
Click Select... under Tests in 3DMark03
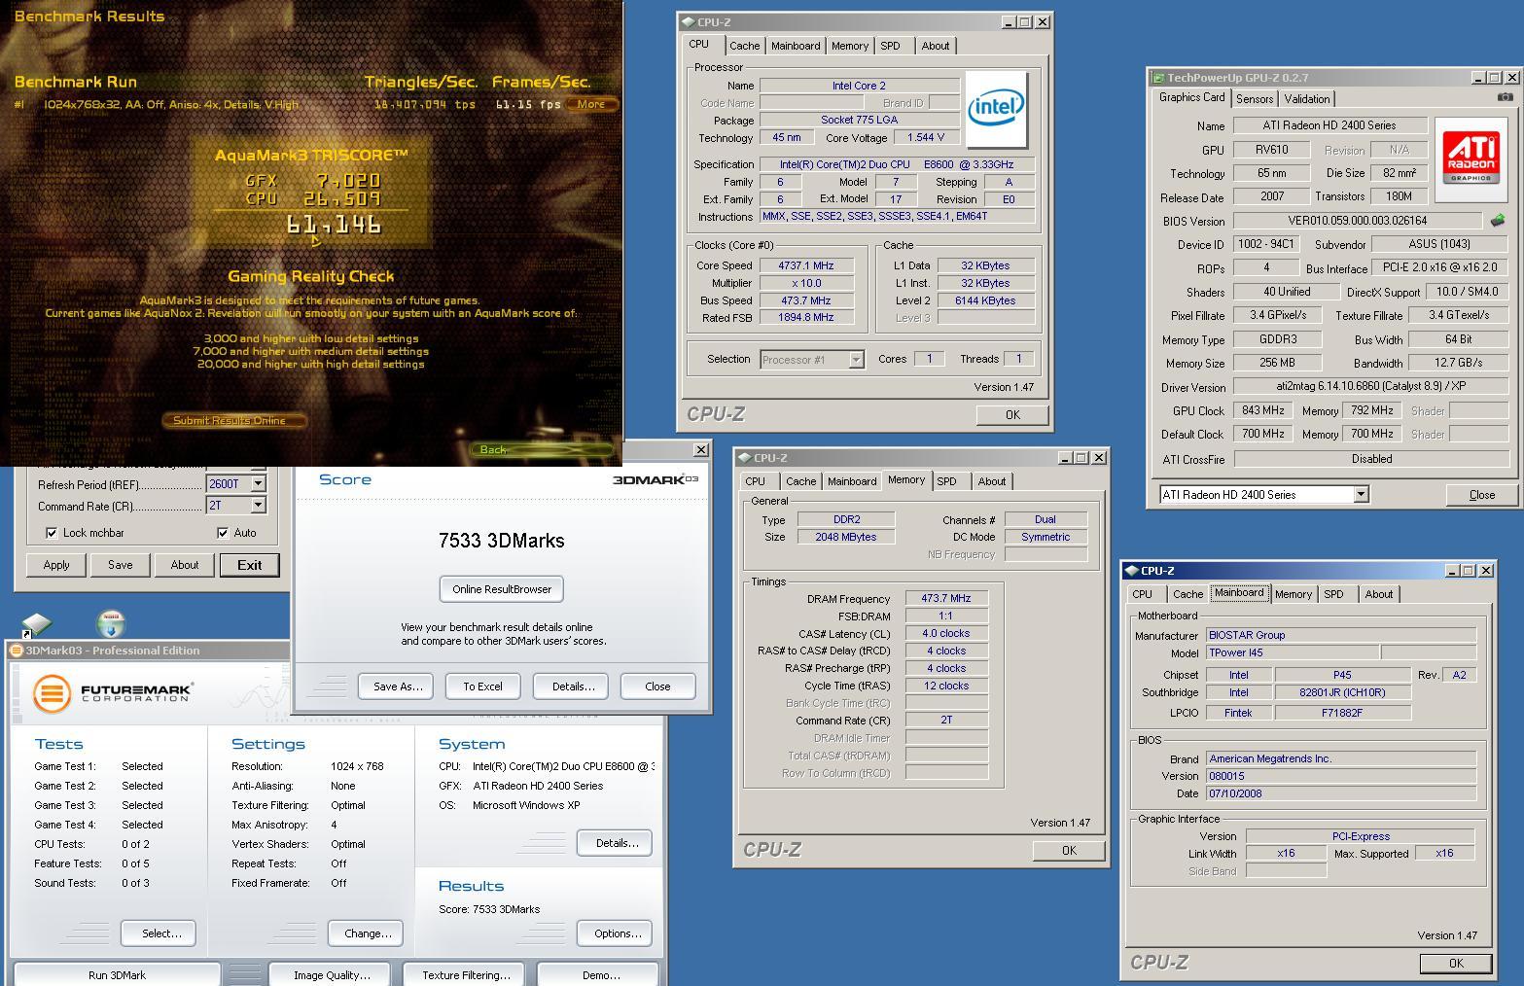pyautogui.click(x=159, y=933)
